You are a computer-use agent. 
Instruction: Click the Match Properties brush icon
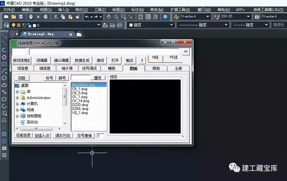click(x=78, y=17)
